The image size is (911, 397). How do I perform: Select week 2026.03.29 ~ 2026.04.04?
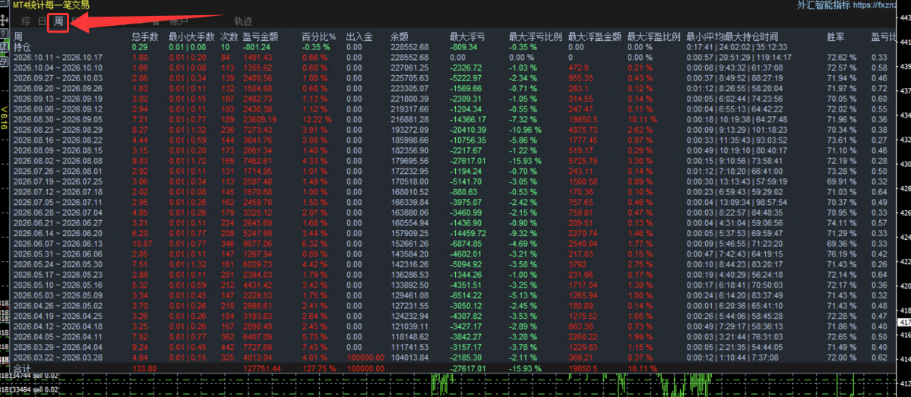pyautogui.click(x=58, y=347)
